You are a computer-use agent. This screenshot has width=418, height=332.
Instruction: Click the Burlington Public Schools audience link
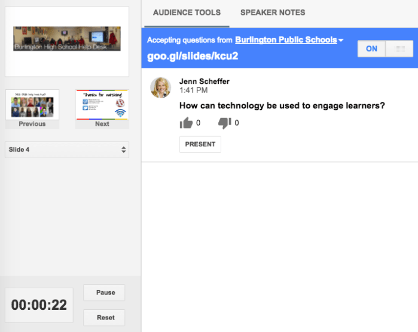pyautogui.click(x=285, y=40)
